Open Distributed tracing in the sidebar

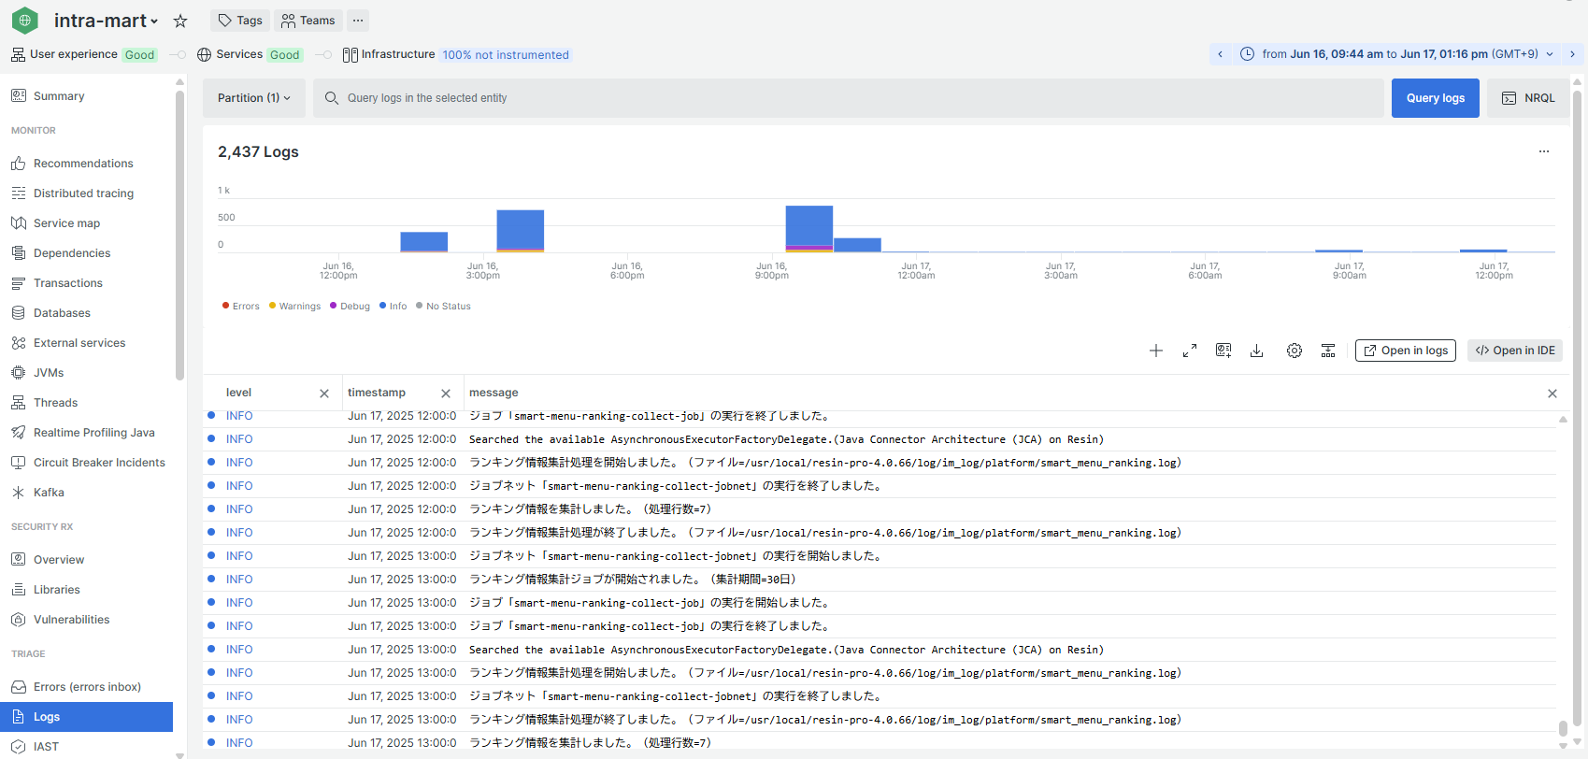pos(83,193)
